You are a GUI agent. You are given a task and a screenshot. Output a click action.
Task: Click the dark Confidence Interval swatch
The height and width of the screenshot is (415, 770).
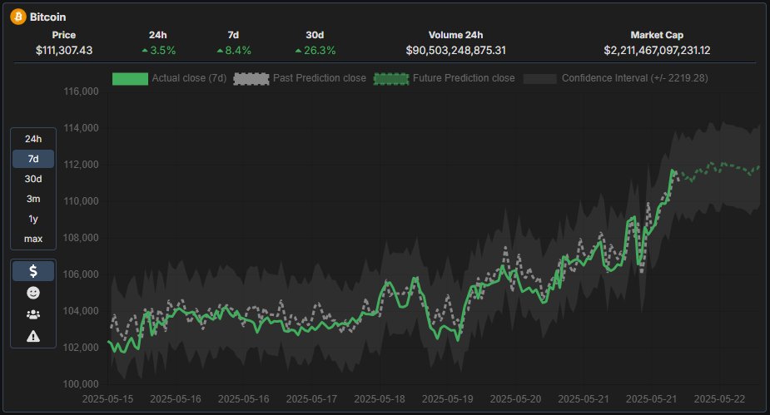pyautogui.click(x=540, y=79)
